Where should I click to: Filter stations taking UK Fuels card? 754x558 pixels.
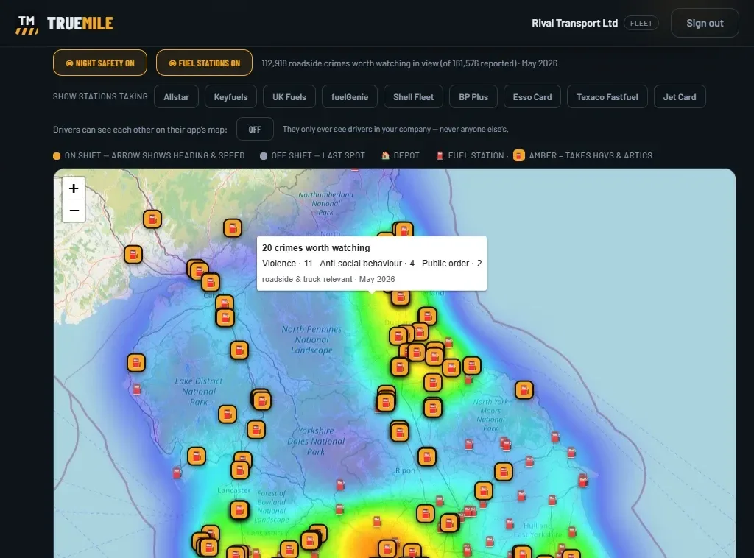[x=289, y=96]
